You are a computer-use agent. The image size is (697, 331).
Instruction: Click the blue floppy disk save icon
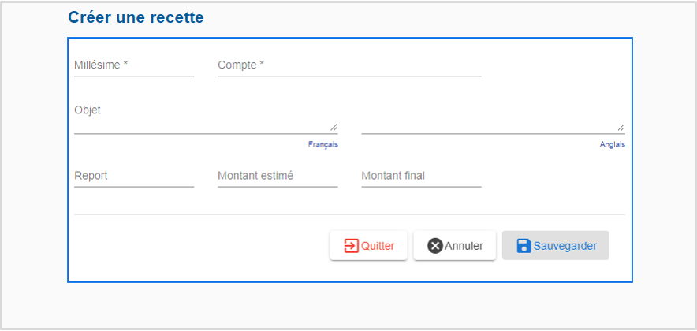point(524,246)
